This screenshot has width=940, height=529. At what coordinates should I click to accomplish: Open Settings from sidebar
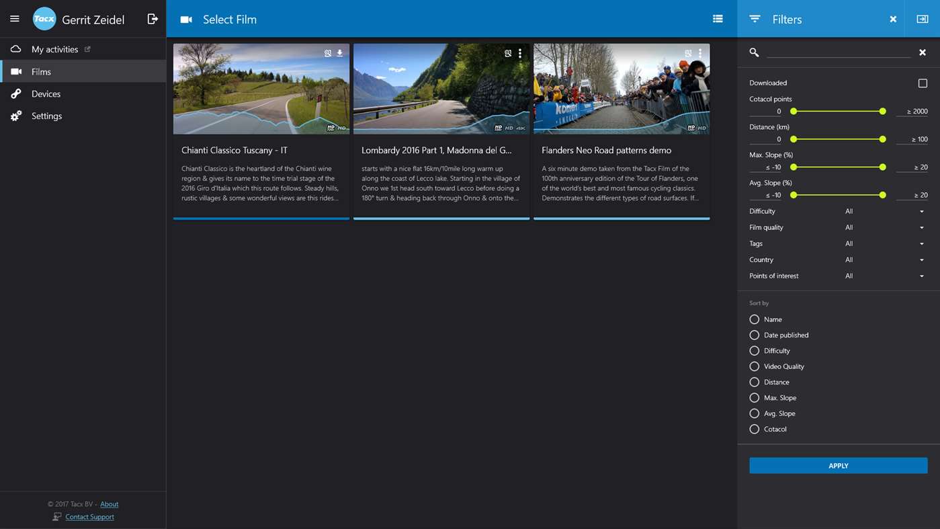tap(83, 116)
